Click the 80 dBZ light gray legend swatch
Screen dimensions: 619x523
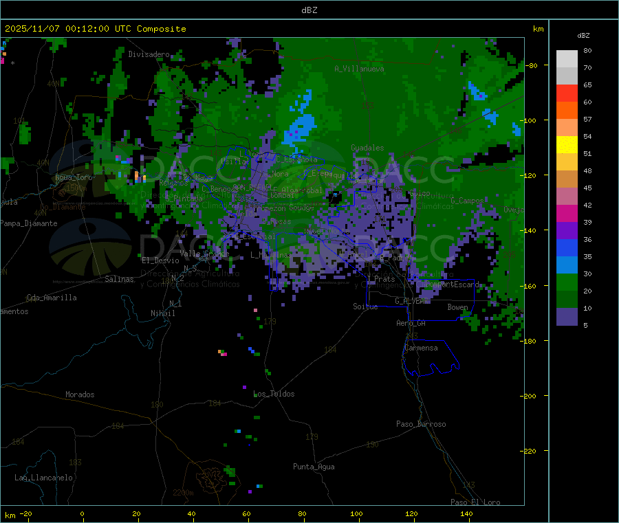tap(567, 59)
